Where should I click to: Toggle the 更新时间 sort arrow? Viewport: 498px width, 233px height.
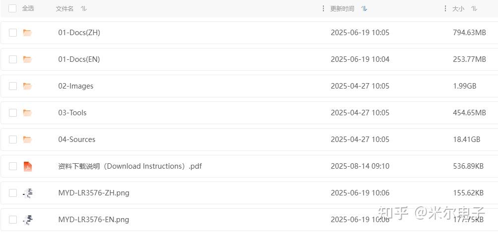pyautogui.click(x=365, y=8)
